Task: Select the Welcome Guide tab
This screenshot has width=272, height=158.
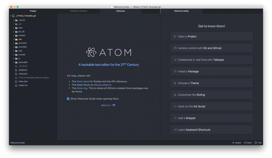Action: [x=181, y=11]
